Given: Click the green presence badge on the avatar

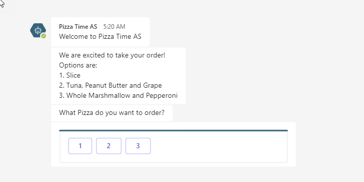Looking at the screenshot, I should [x=43, y=36].
